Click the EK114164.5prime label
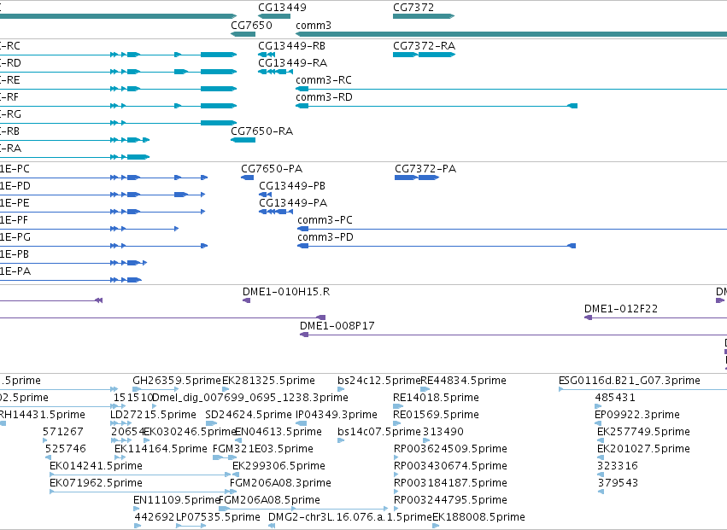 point(161,448)
